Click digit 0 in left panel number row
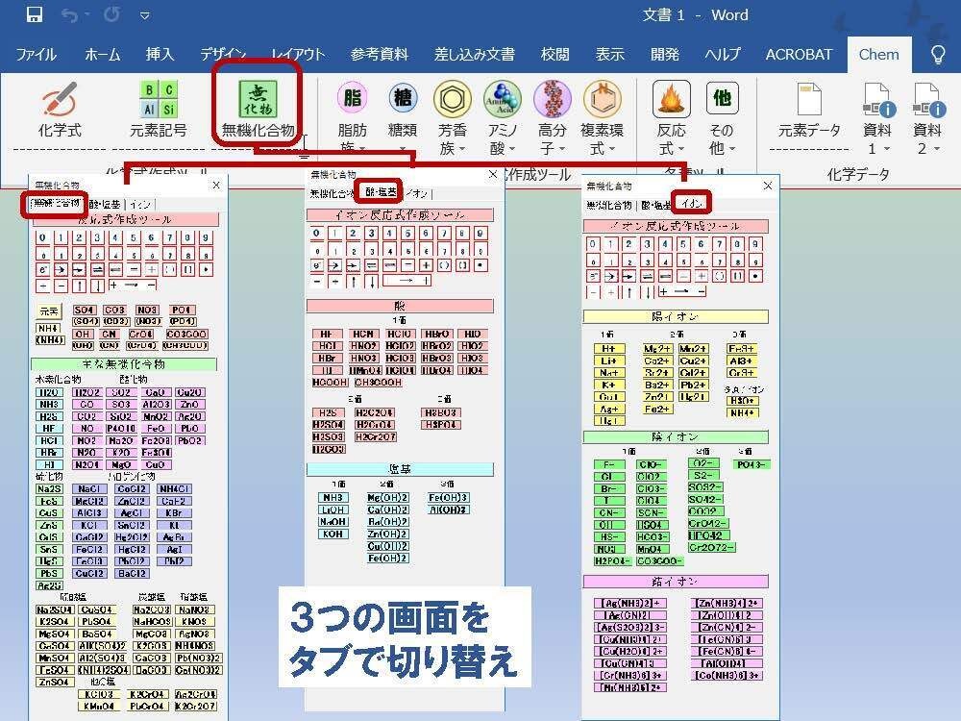 pos(42,237)
